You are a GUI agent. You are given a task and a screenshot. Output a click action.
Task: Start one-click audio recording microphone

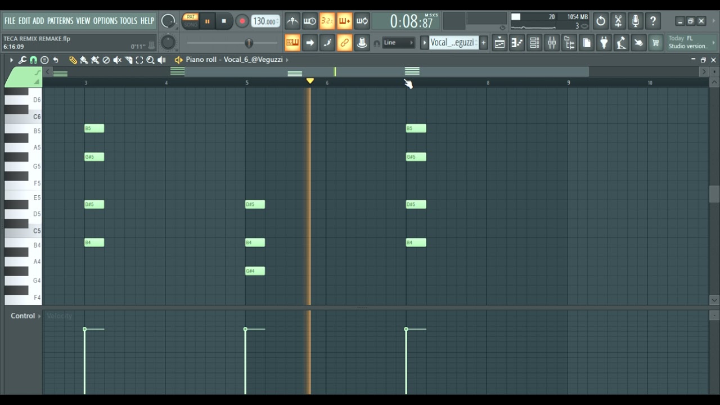636,21
